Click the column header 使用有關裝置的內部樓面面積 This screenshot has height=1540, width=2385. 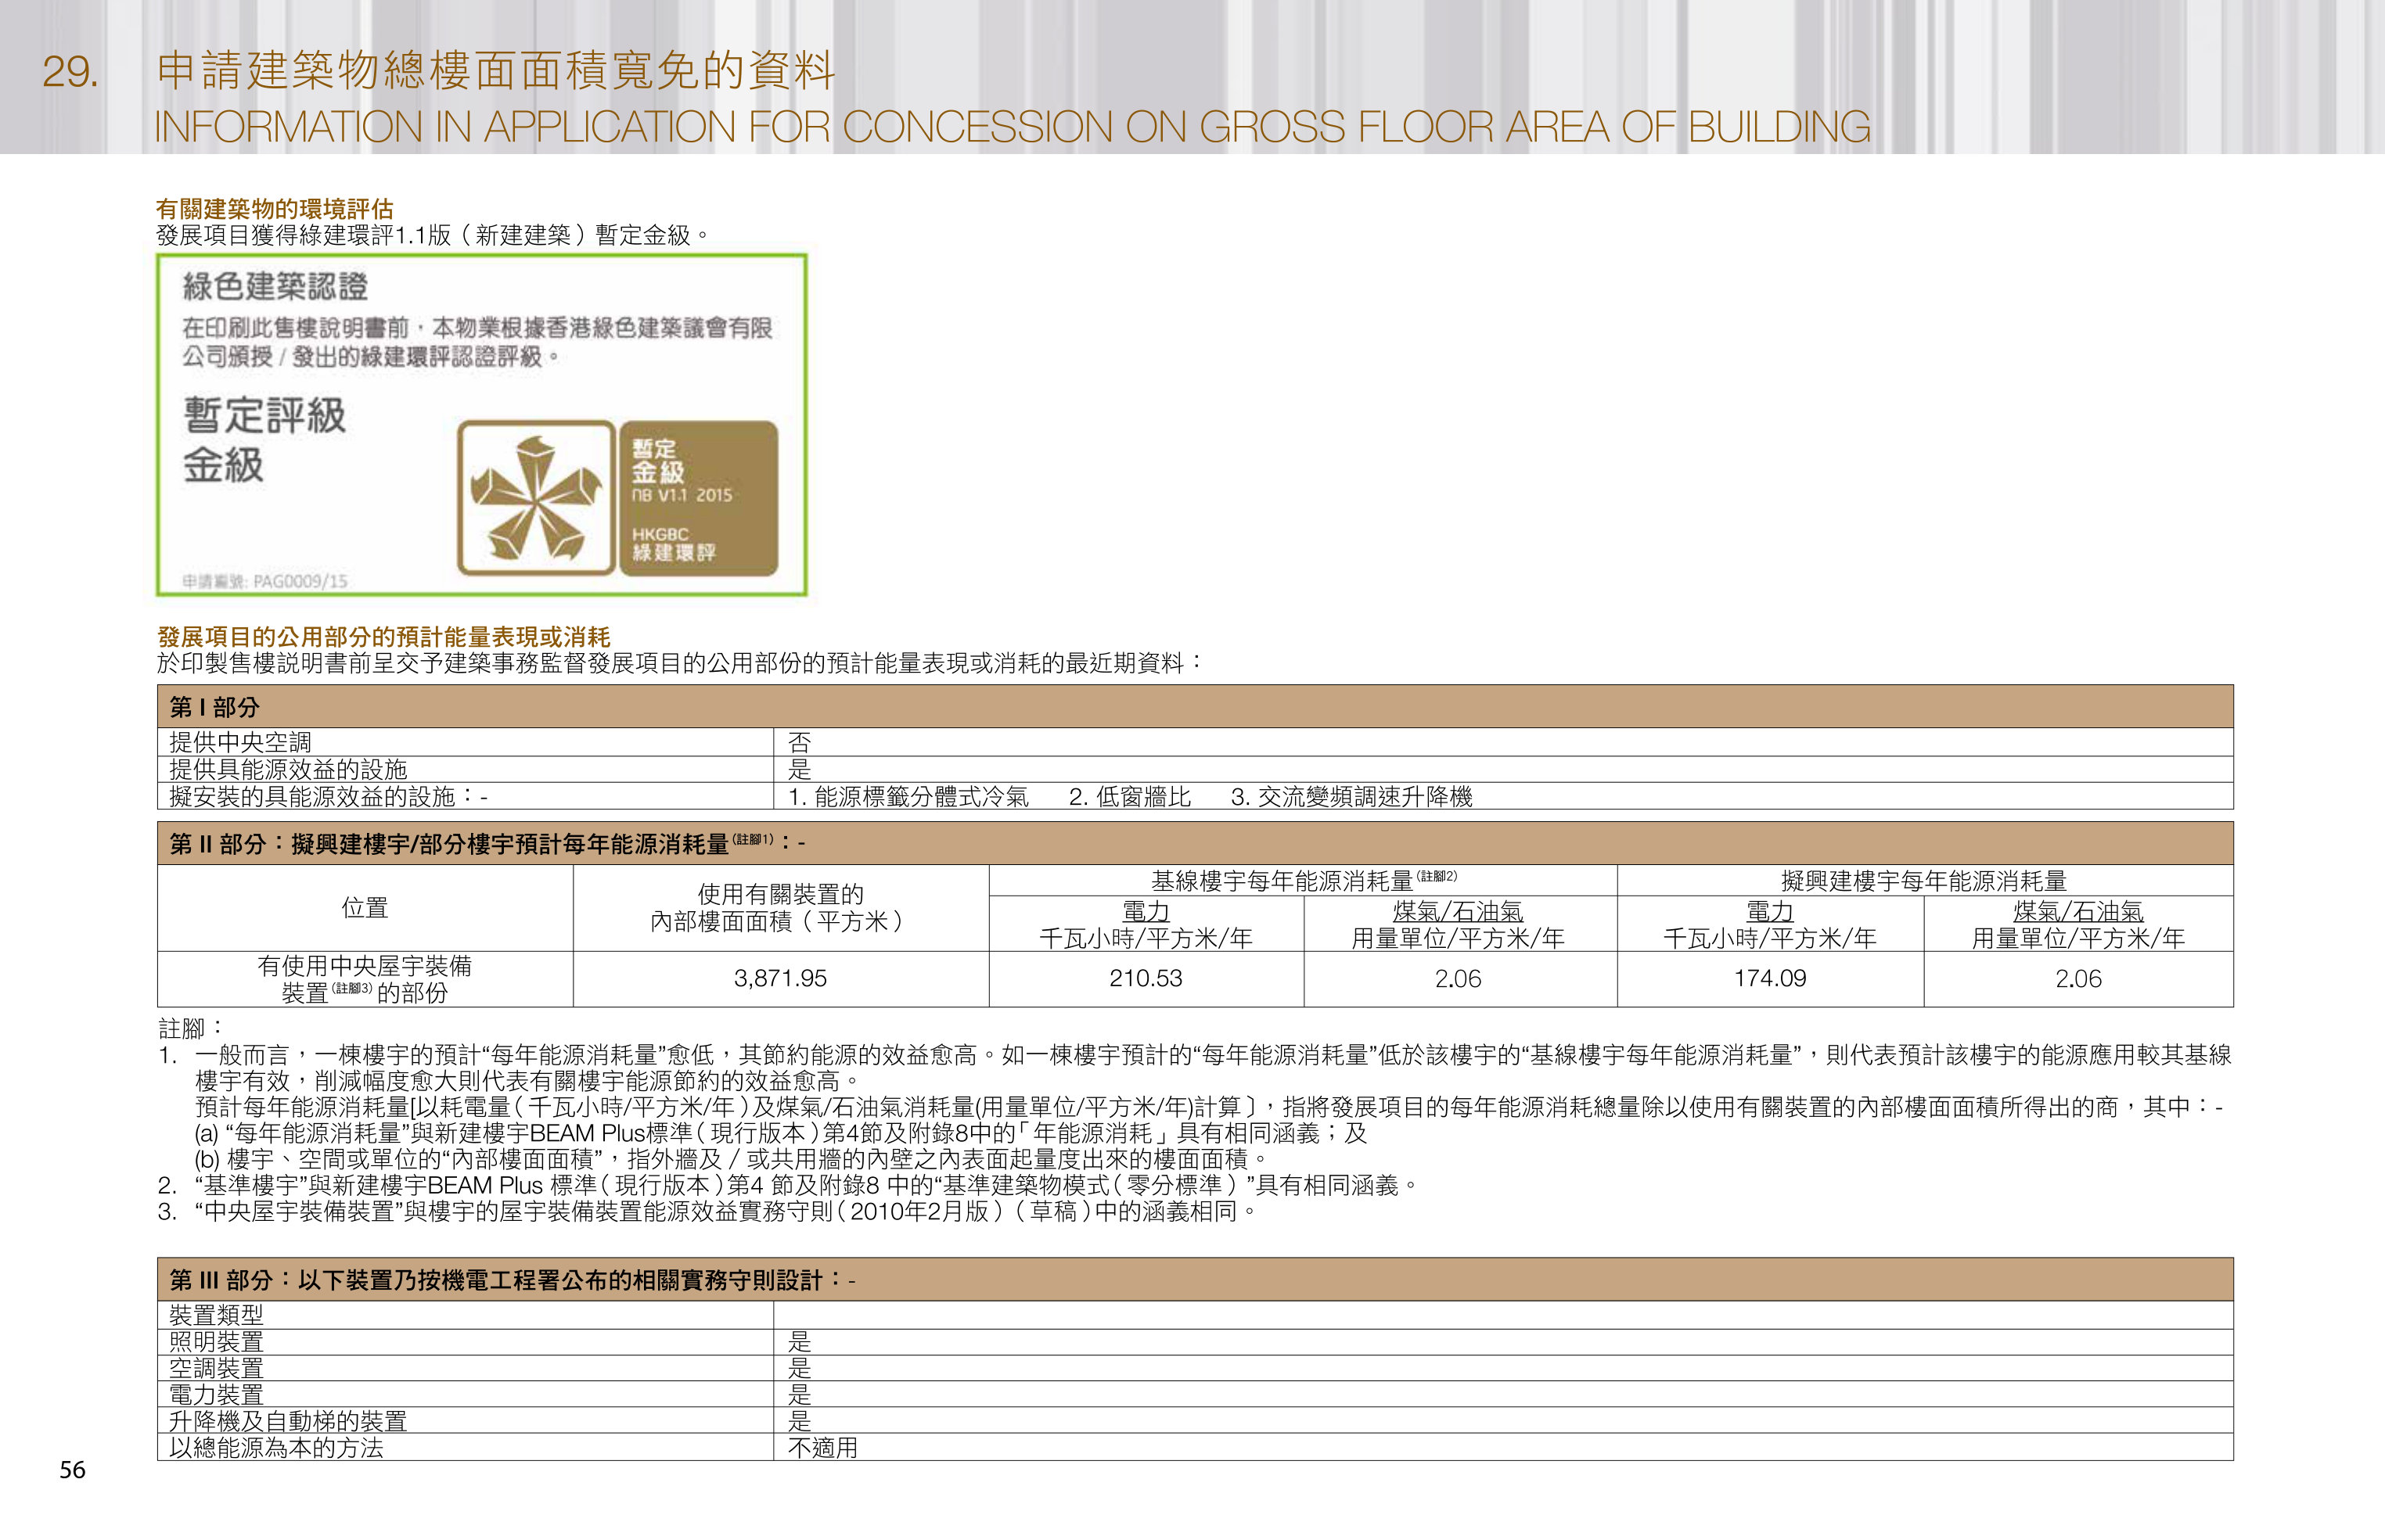(779, 907)
